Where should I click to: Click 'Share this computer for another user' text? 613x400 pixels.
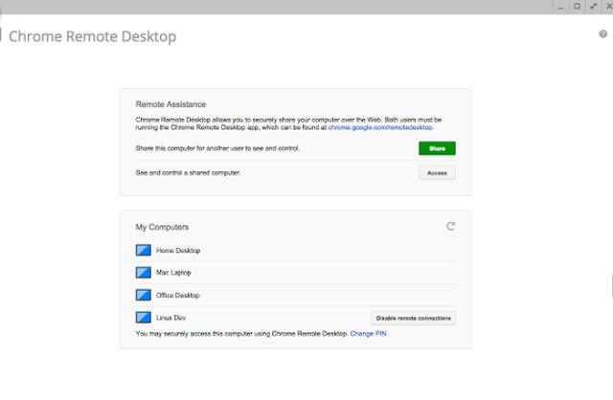tap(217, 148)
